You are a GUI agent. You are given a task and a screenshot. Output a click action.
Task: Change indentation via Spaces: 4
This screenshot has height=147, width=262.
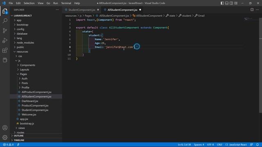click(199, 145)
